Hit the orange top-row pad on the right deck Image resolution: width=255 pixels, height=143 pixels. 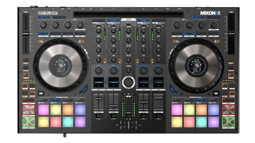point(201,110)
